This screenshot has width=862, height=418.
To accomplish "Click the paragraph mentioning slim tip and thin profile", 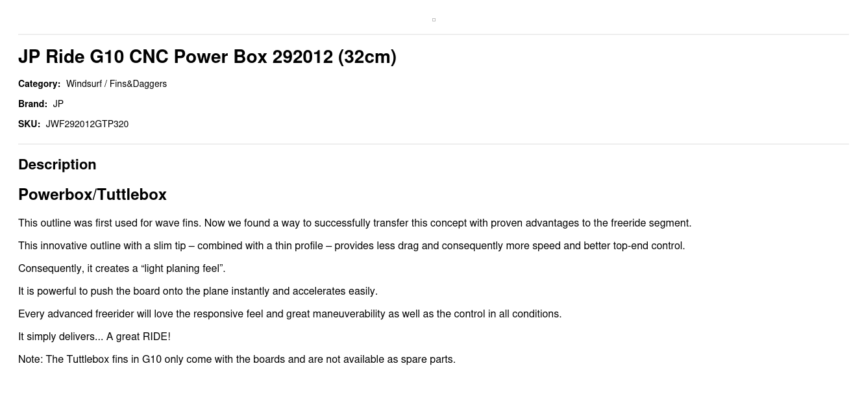I will coord(351,246).
